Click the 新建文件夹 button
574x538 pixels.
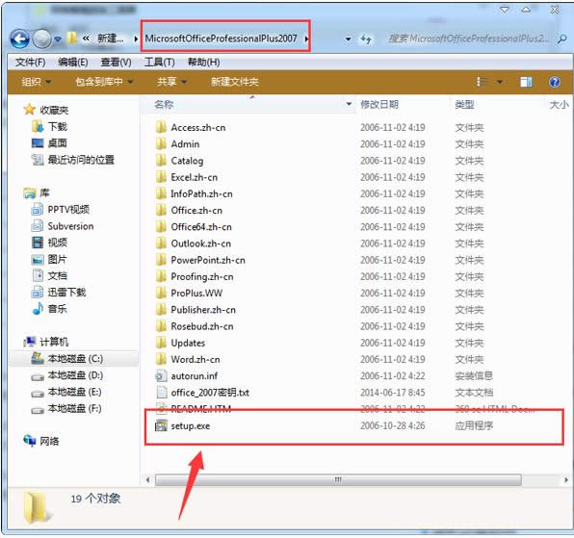coord(235,82)
